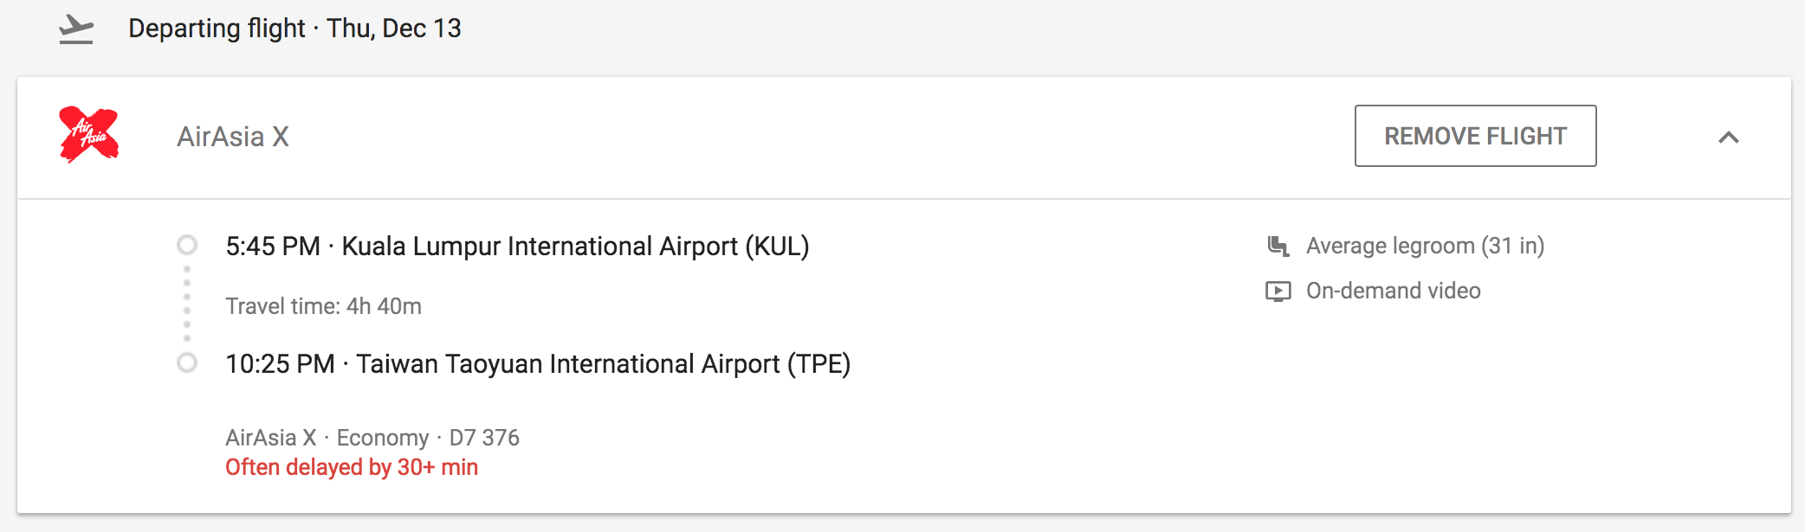
Task: Click the Departing flight Thu, Dec 13 heading
Action: pos(294,29)
